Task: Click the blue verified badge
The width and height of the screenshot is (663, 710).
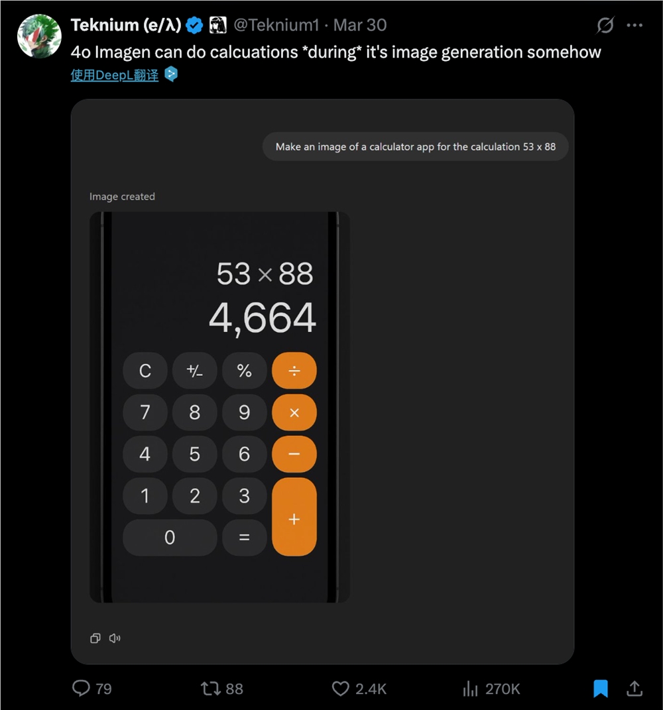Action: [x=194, y=25]
